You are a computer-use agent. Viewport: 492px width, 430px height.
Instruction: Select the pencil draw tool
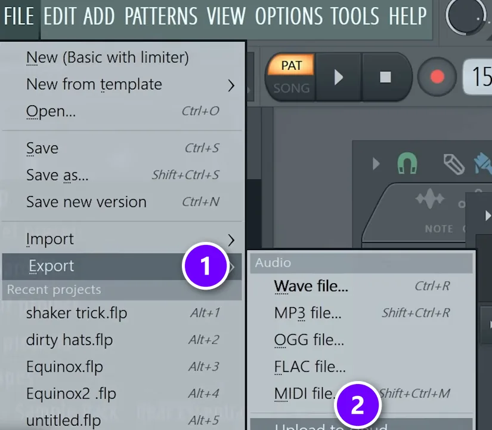[454, 164]
